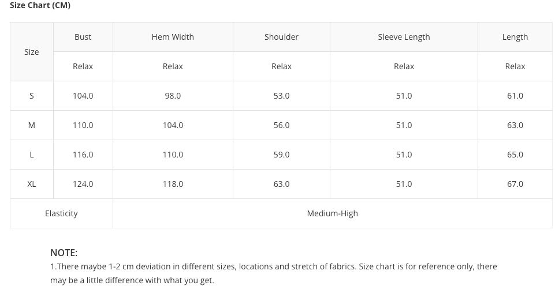Screen dimensions: 555x293
Task: Click the Size header cell
Action: point(32,52)
